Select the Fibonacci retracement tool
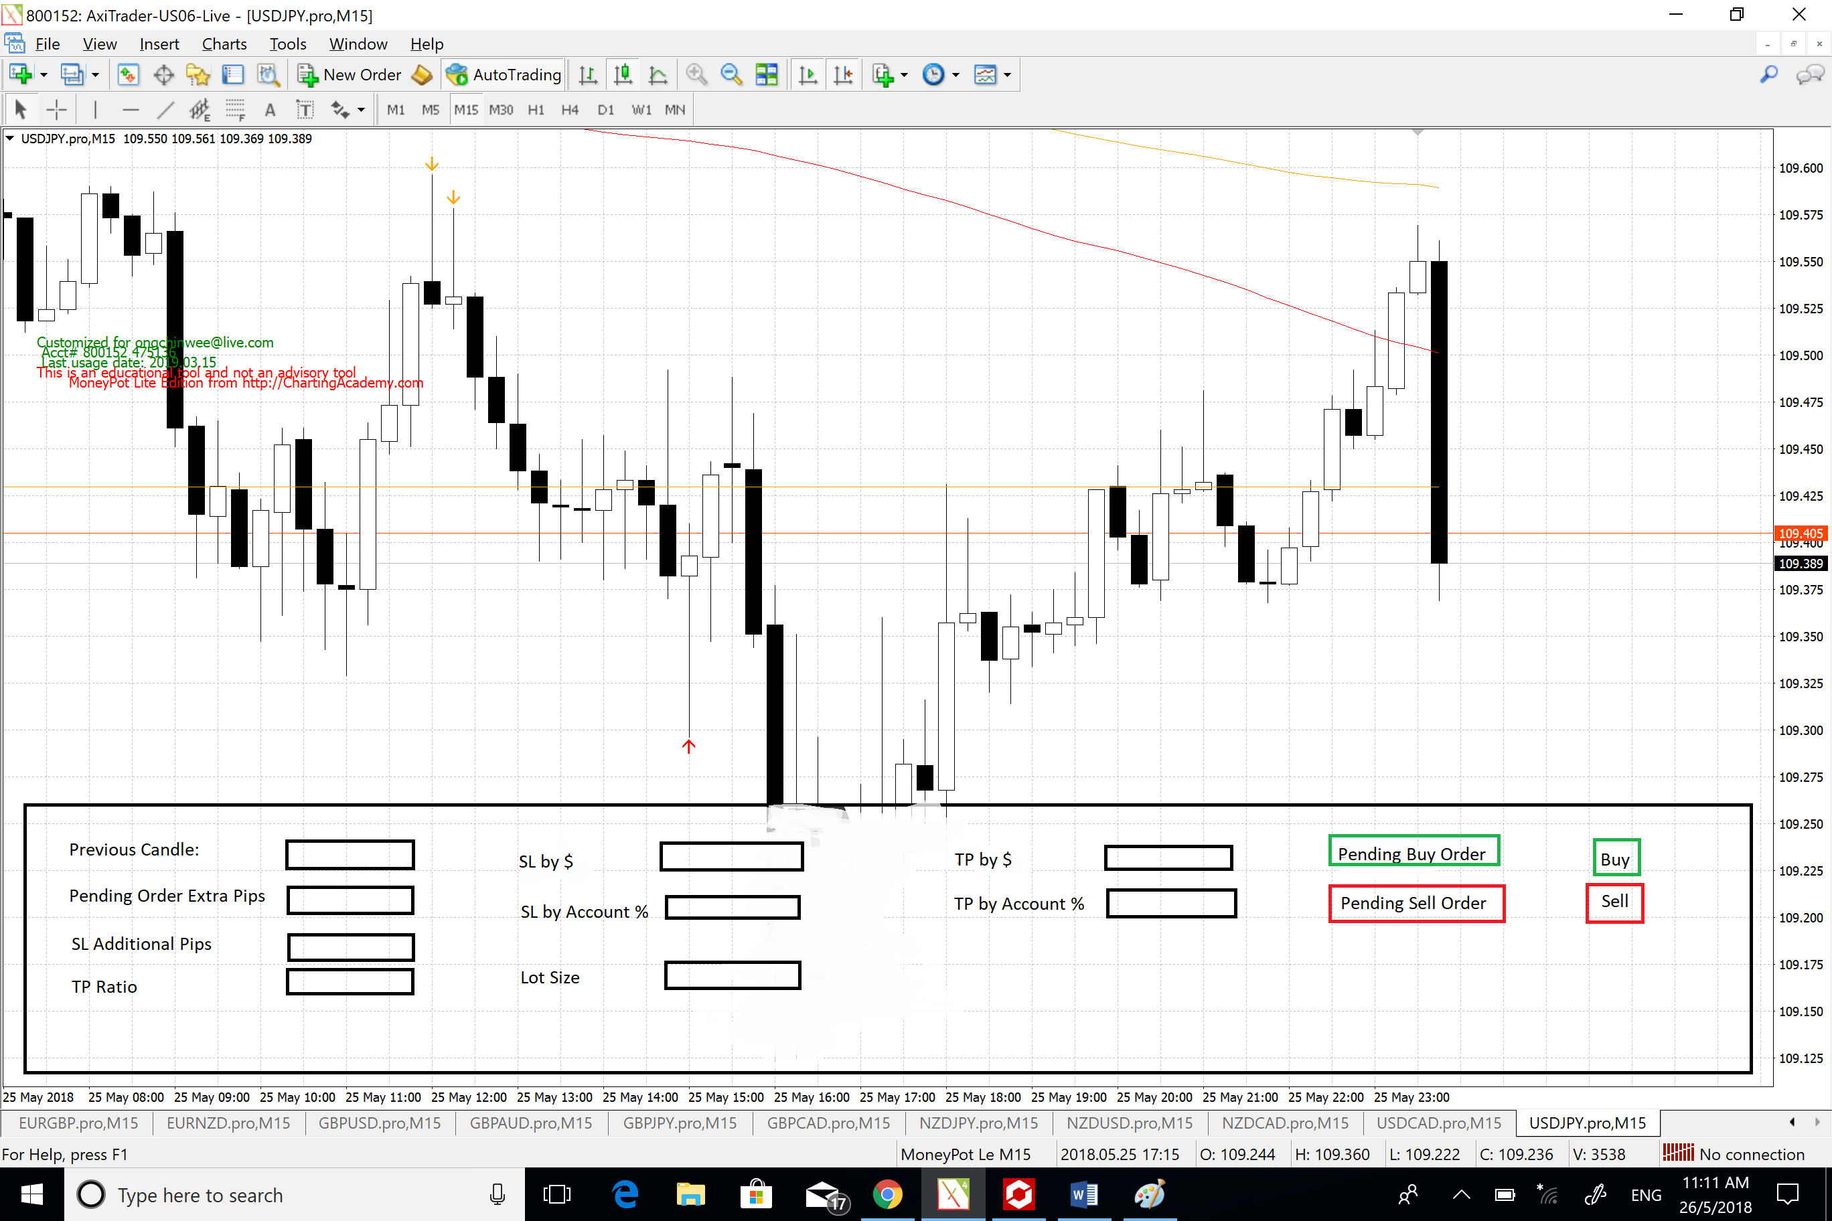The width and height of the screenshot is (1832, 1221). 234,110
